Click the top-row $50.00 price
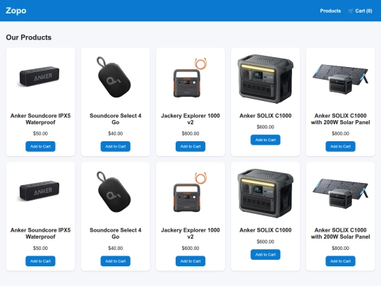The width and height of the screenshot is (381, 286). (x=40, y=133)
